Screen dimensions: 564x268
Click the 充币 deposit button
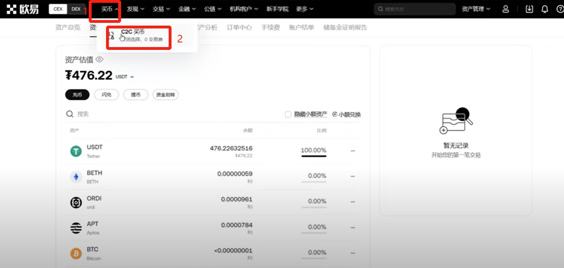pyautogui.click(x=77, y=95)
